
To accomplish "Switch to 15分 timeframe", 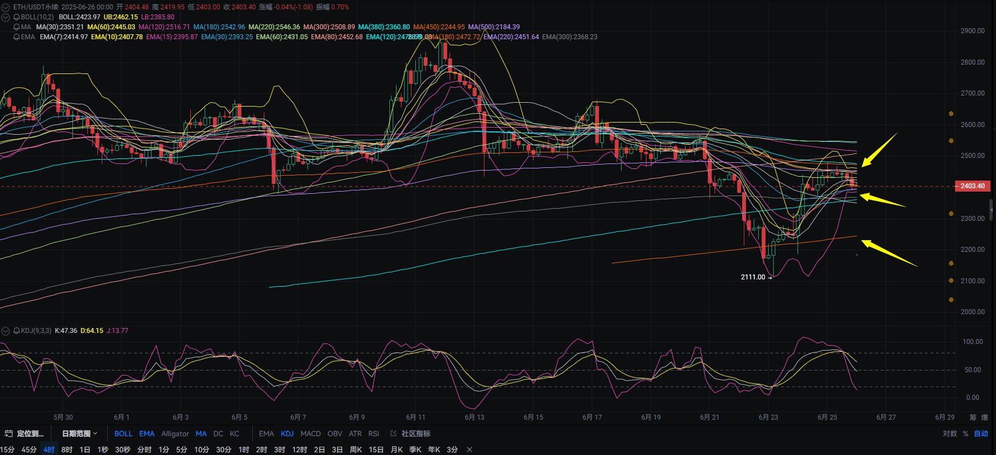I will coord(7,449).
